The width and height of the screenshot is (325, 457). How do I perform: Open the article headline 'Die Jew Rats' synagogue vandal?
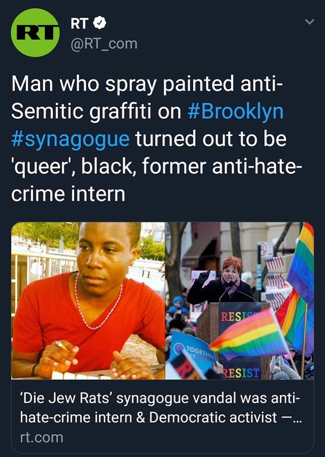coord(161,408)
